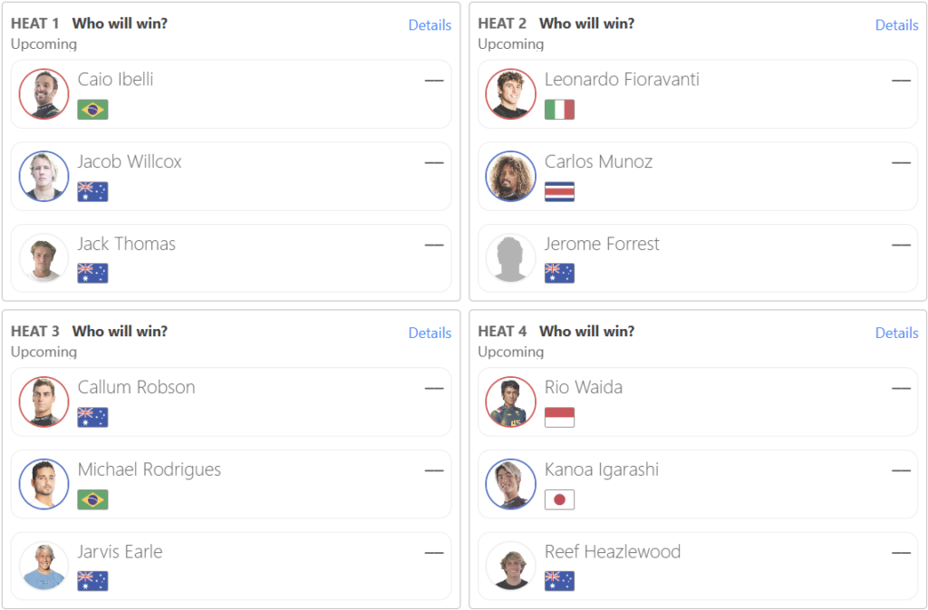Click Reef Heazlewood's Australia flag icon
The height and width of the screenshot is (610, 928).
click(559, 581)
